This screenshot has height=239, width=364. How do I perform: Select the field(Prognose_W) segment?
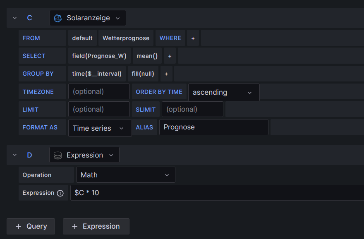(99, 56)
